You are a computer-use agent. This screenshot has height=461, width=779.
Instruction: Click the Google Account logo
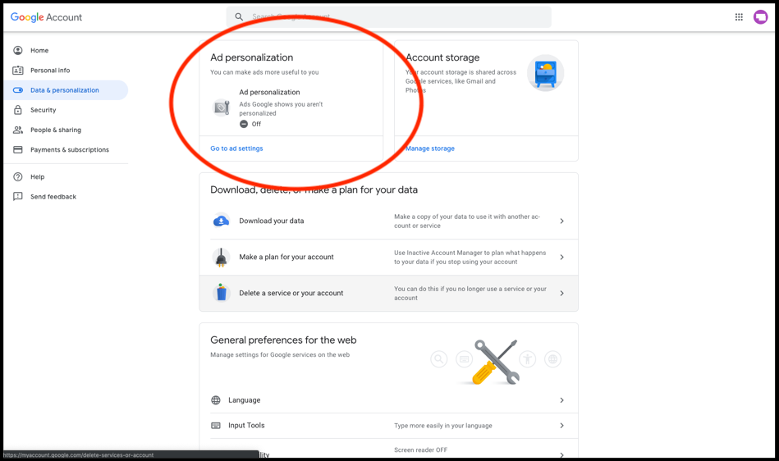click(46, 17)
